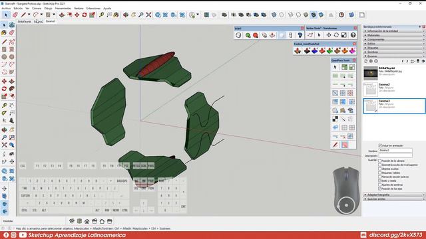Add a new scene with plus icon

[371, 61]
